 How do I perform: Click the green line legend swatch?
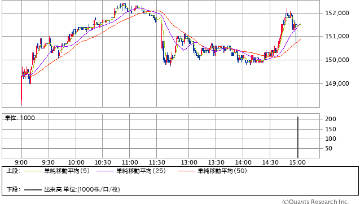pos(33,171)
